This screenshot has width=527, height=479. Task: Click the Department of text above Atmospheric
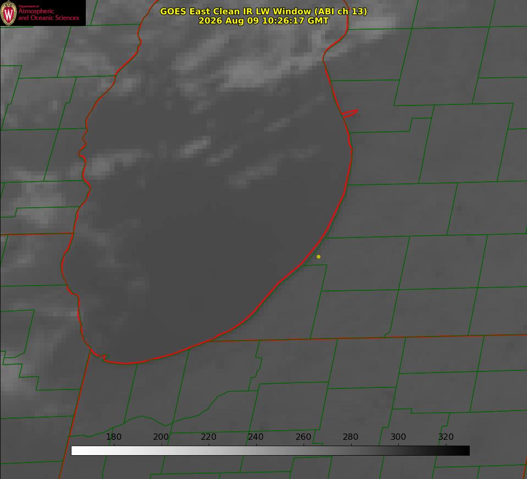click(x=29, y=6)
